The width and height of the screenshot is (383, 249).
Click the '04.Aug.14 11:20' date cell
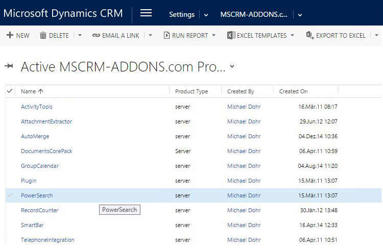coord(318,166)
